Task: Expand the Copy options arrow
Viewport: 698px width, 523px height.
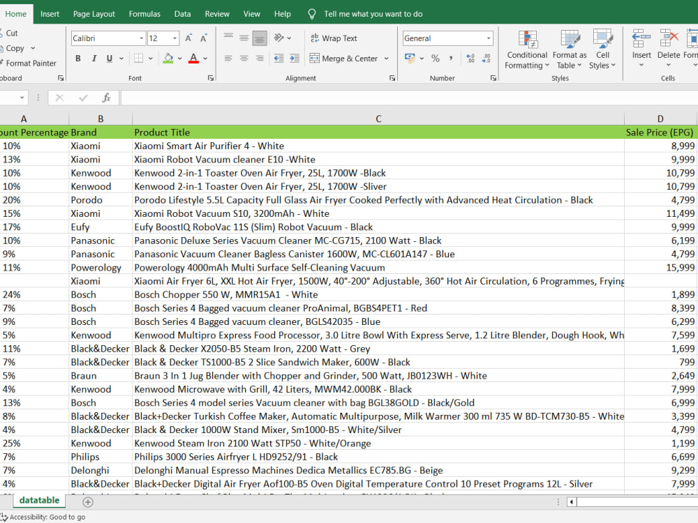Action: [x=33, y=48]
